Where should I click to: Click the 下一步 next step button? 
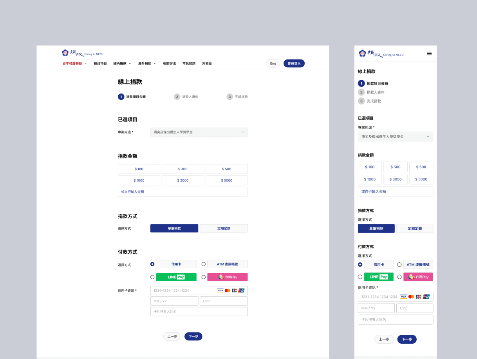(x=193, y=336)
